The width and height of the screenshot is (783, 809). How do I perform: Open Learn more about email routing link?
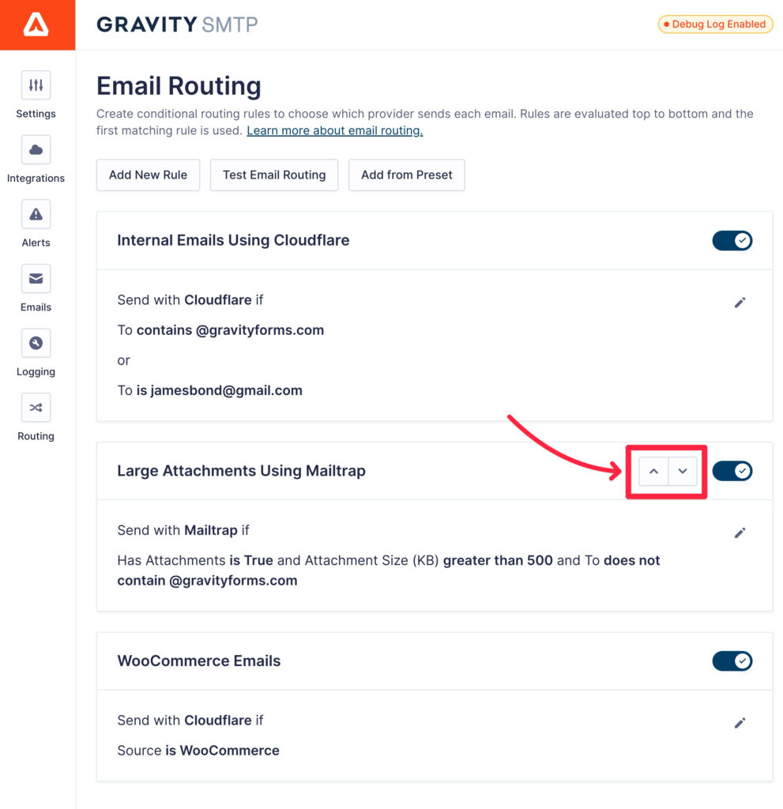point(334,130)
